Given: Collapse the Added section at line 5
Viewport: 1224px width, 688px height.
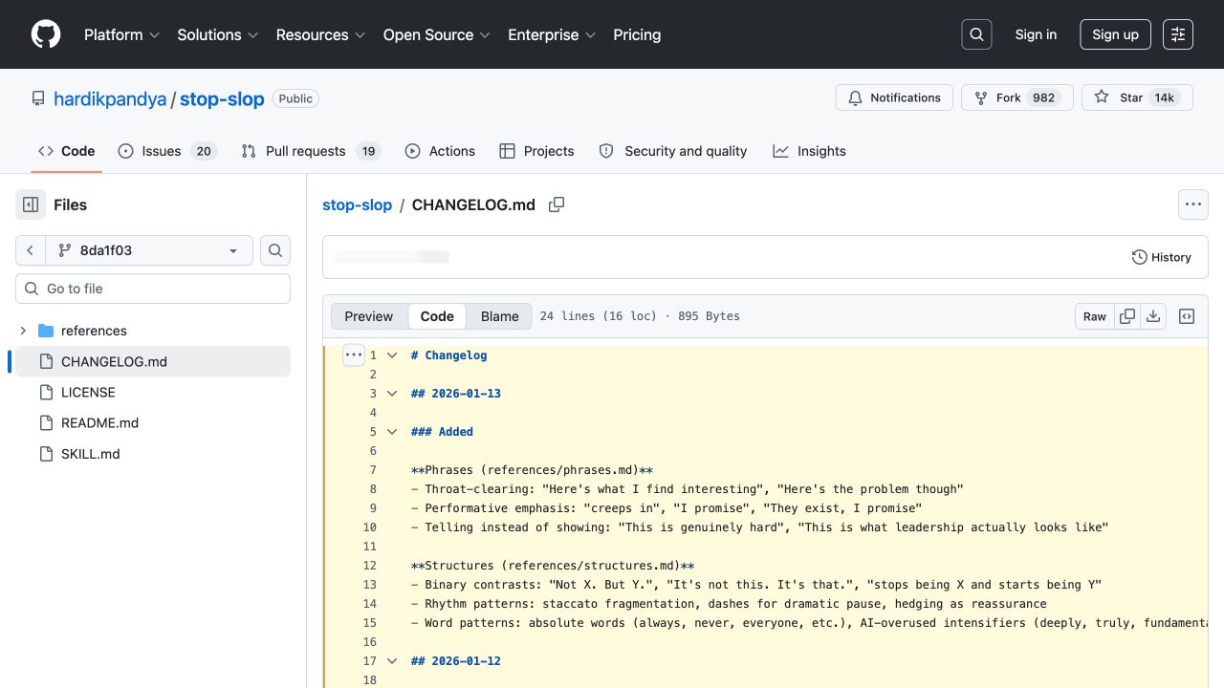Looking at the screenshot, I should tap(392, 432).
